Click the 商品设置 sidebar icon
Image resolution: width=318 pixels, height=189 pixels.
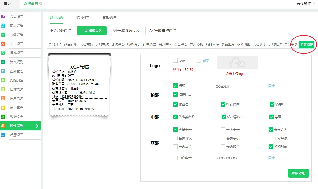point(3,26)
